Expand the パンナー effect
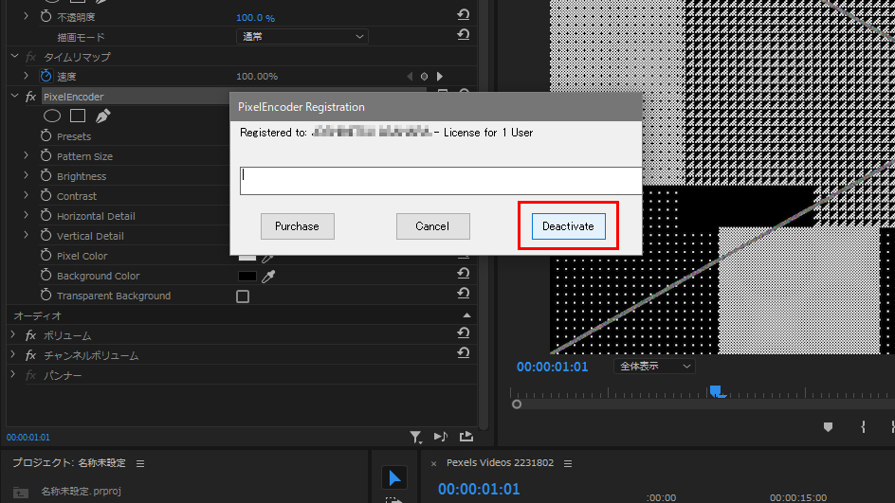Viewport: 895px width, 503px height. pyautogui.click(x=13, y=375)
